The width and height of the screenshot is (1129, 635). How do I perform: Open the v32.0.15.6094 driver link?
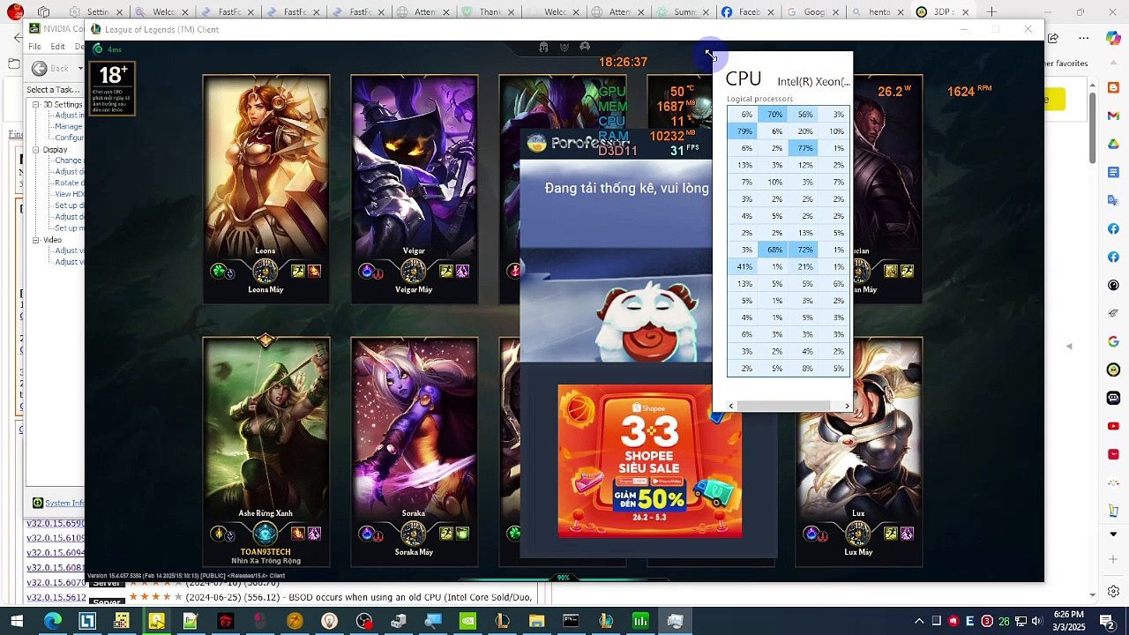pos(56,553)
